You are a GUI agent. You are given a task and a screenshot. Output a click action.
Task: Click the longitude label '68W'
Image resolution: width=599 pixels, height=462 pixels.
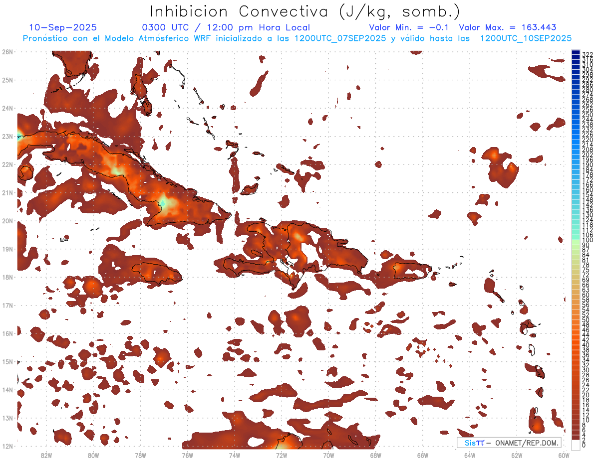click(x=375, y=455)
